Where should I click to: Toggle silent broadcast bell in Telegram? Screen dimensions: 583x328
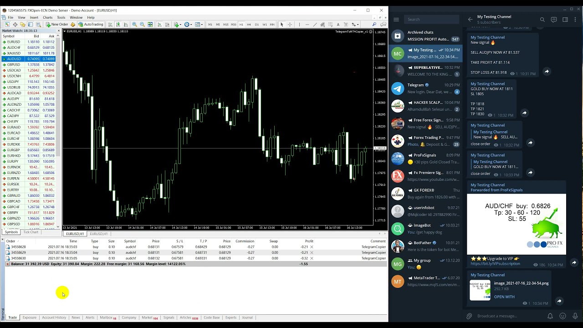click(x=550, y=316)
